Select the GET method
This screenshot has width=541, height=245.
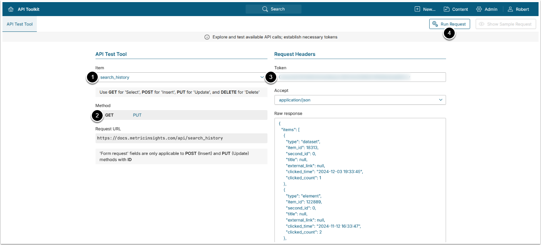click(x=109, y=115)
